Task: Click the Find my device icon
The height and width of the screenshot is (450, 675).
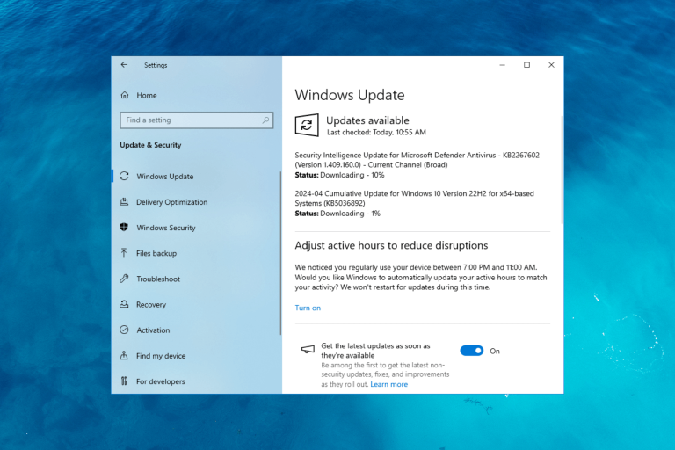Action: click(x=124, y=355)
